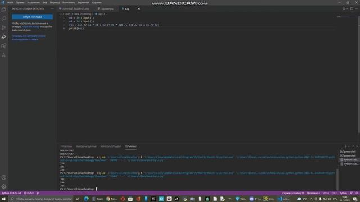
Task: Close the s.py editor tab
Action: tap(138, 9)
